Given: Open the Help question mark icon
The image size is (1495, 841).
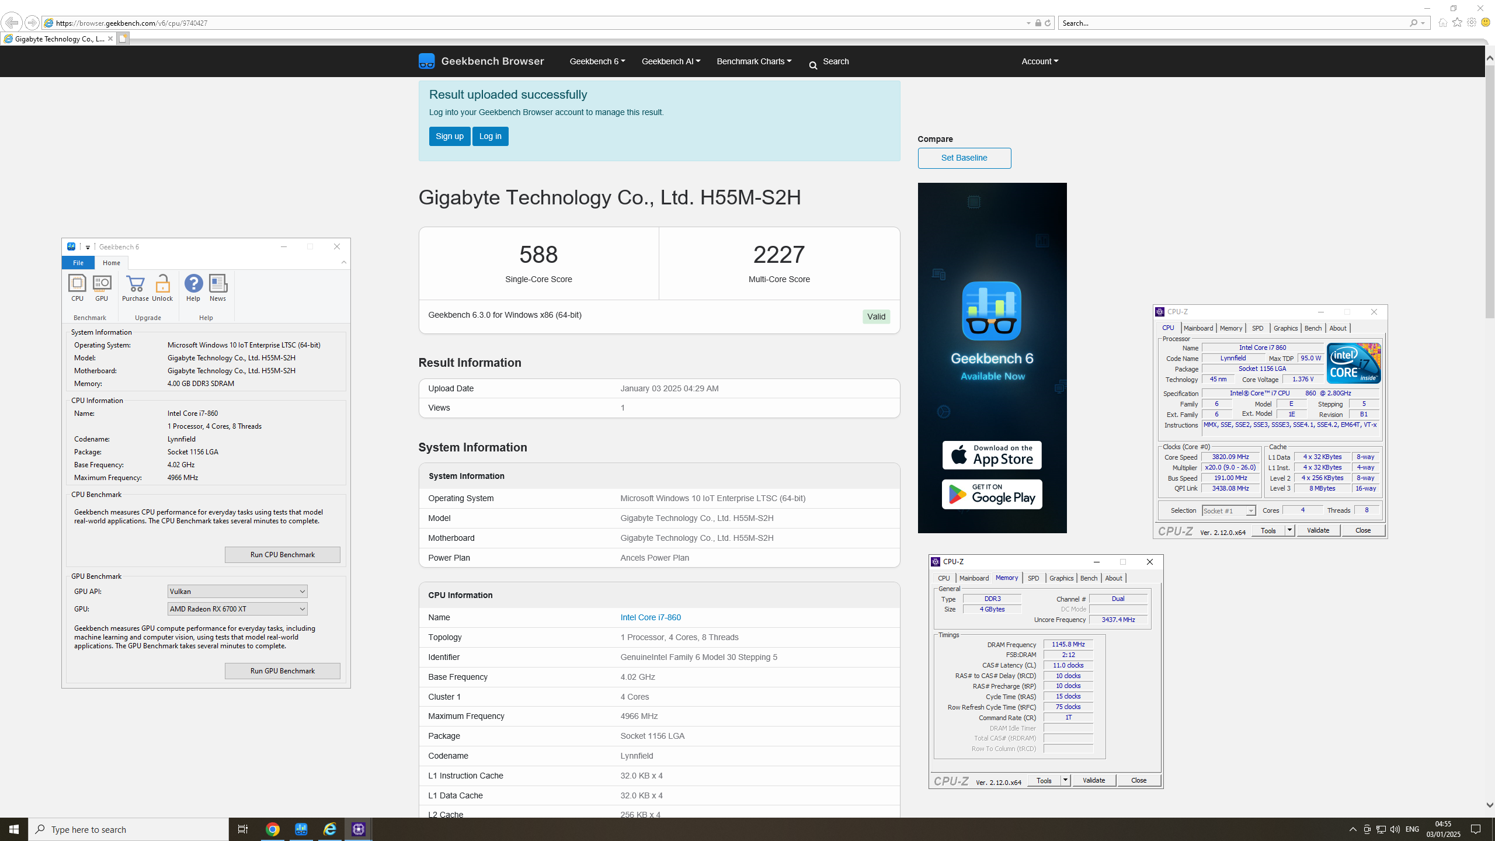Looking at the screenshot, I should [193, 288].
